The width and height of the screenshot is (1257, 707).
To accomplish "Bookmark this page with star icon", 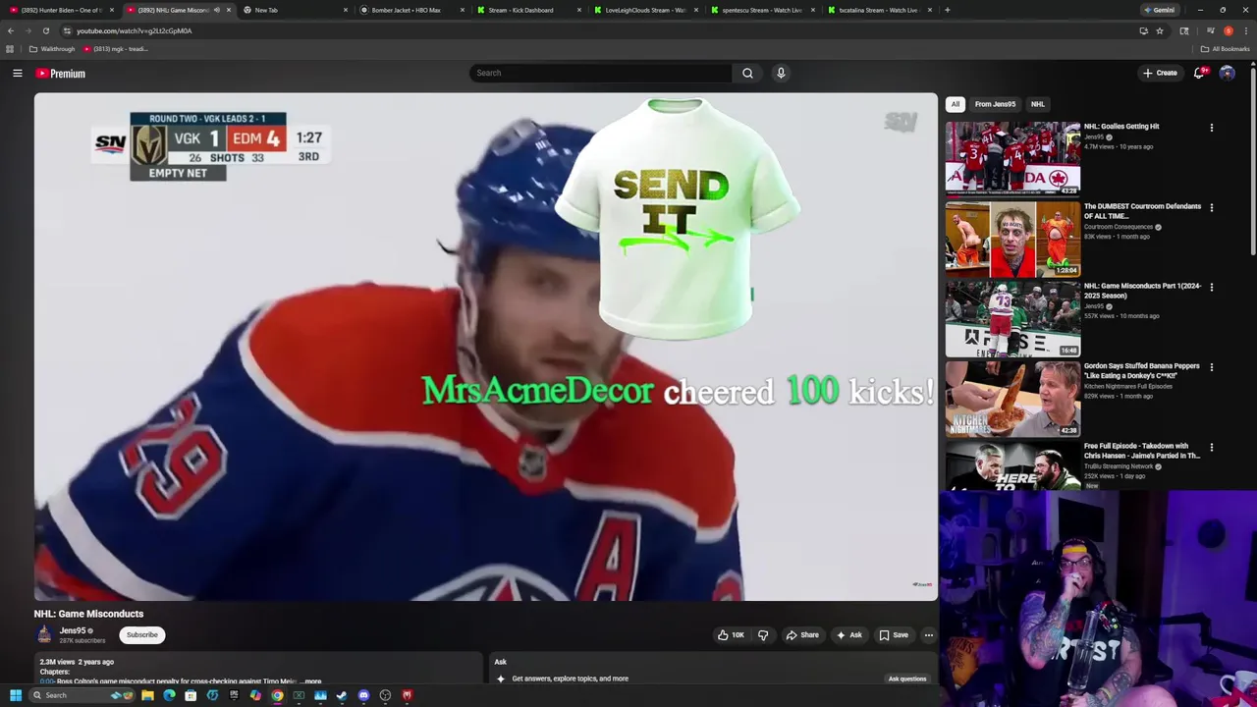I will [1159, 30].
